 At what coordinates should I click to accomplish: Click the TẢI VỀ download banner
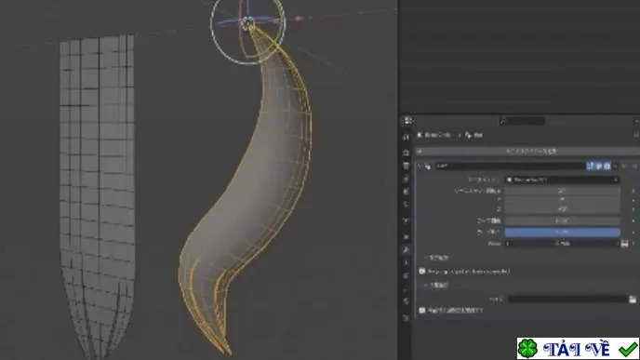(578, 349)
